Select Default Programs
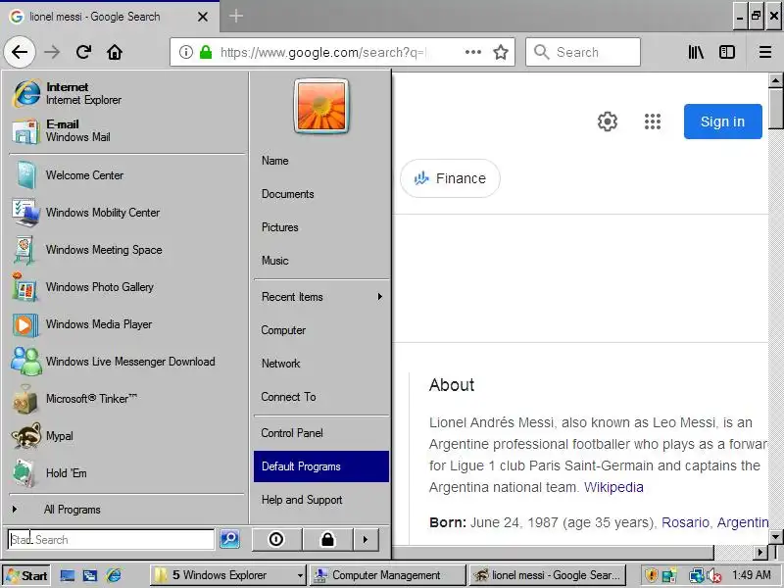 point(321,466)
